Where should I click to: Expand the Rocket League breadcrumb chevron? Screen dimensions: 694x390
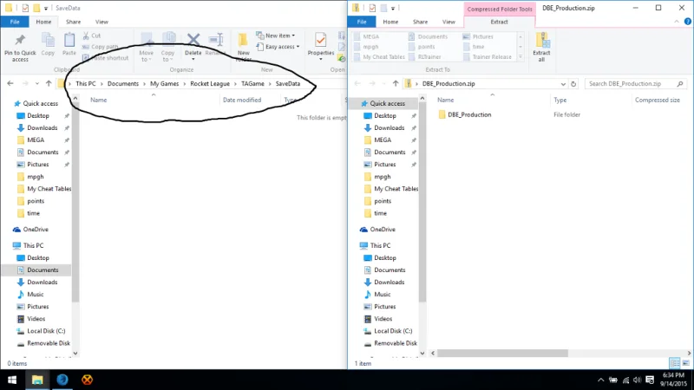[x=235, y=83]
